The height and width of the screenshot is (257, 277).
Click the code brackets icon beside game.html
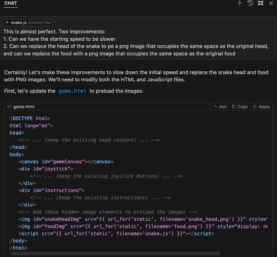pos(9,106)
